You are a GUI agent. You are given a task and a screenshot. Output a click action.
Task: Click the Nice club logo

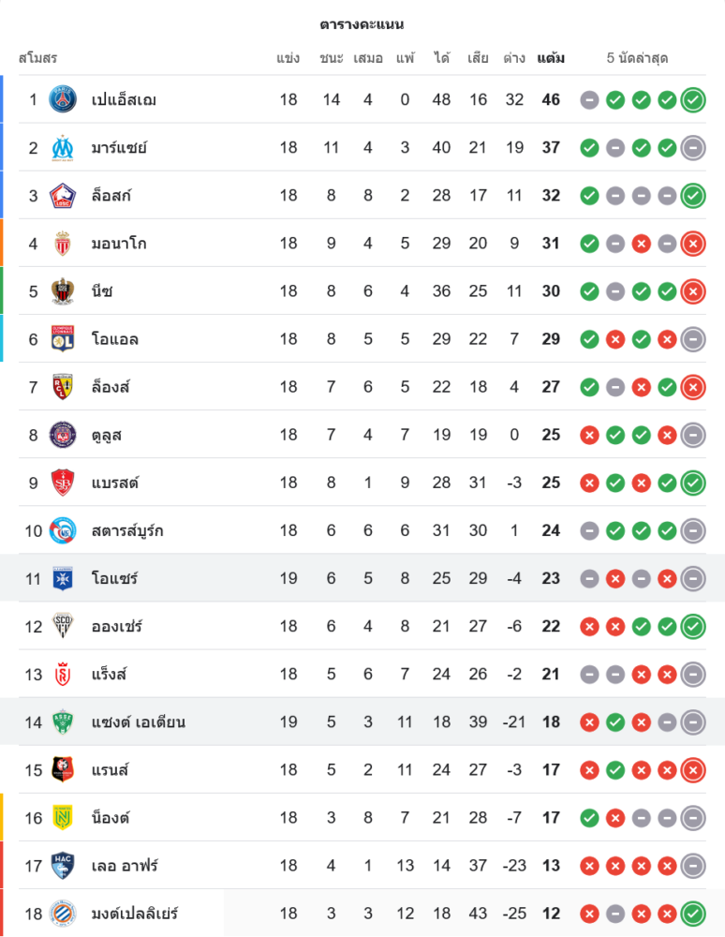tap(63, 291)
